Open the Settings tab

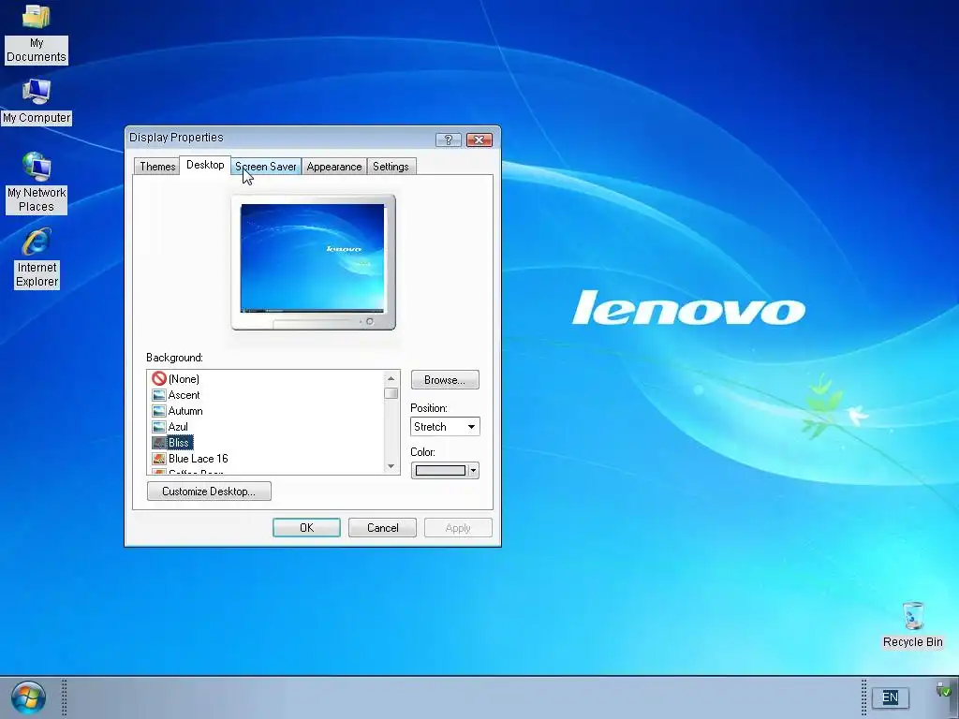point(391,167)
